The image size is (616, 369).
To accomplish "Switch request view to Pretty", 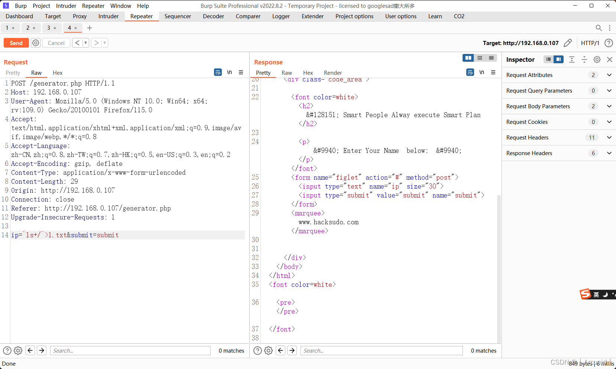I will point(13,73).
